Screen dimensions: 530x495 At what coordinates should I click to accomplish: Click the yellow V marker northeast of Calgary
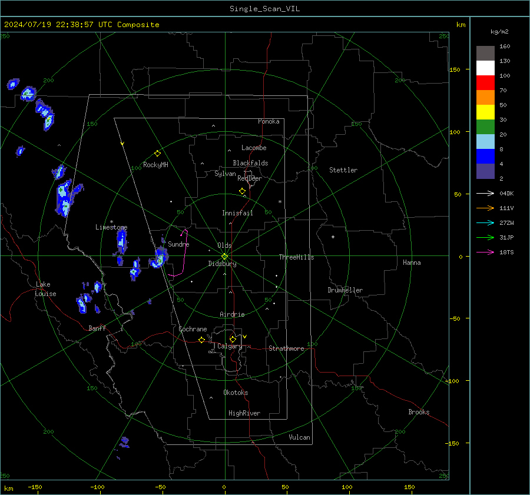click(x=245, y=337)
